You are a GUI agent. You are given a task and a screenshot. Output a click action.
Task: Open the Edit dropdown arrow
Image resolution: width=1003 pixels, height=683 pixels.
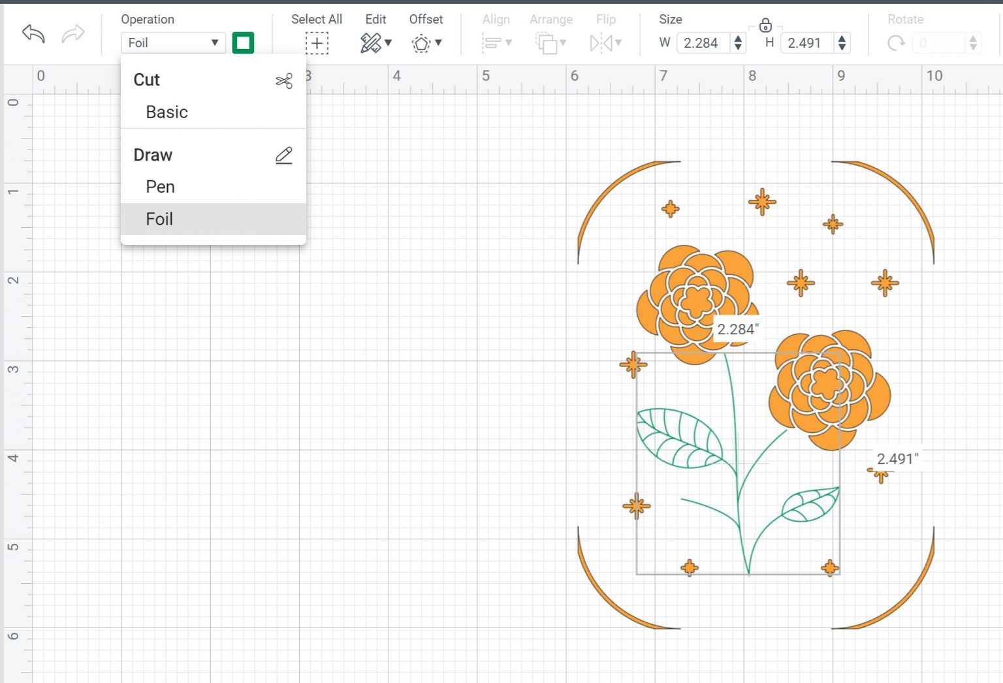click(x=389, y=44)
